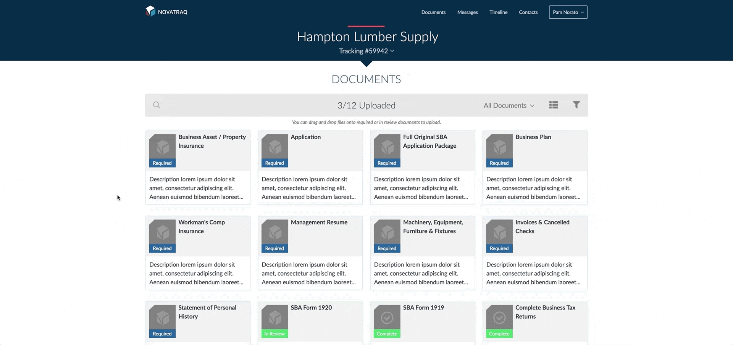Screen dimensions: 733x345
Task: Click the DOCUMENTS section heading
Action: tap(366, 79)
